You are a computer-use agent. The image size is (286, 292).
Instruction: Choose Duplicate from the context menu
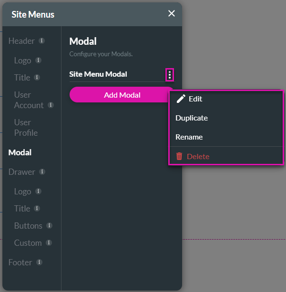(x=192, y=118)
